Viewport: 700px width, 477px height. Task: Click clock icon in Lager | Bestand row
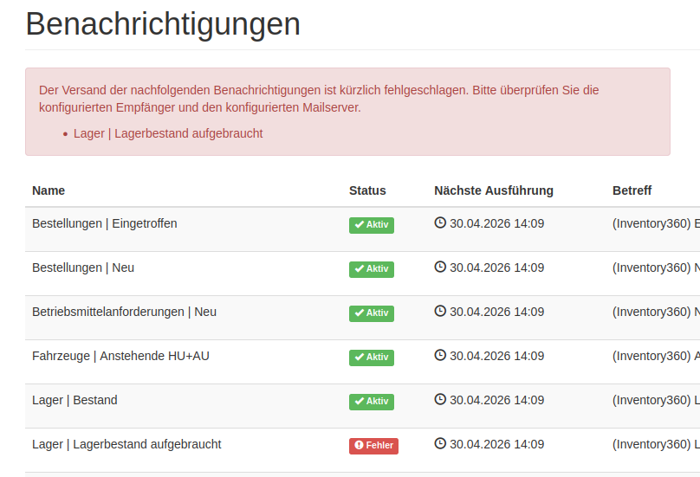[440, 399]
